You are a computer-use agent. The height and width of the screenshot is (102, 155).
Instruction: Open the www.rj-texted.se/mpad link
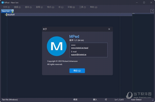point(80,48)
